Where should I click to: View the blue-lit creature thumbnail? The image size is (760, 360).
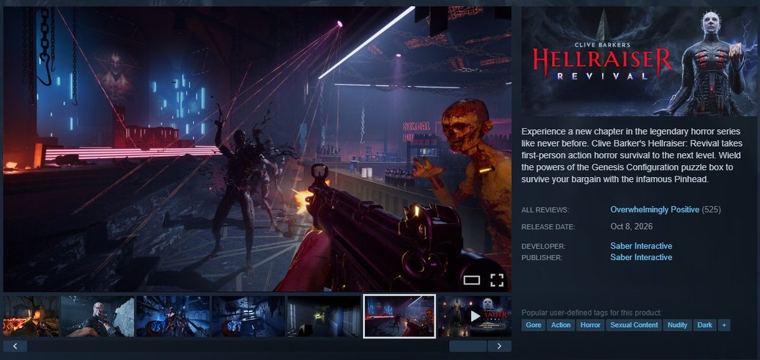point(173,316)
